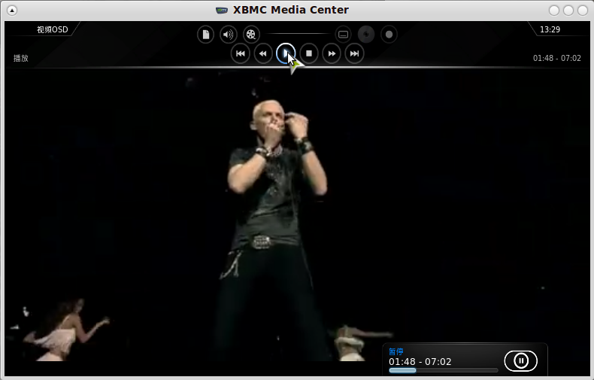Image resolution: width=594 pixels, height=380 pixels.
Task: Click the 01:48 - 07:02 time above progress bar
Action: pyautogui.click(x=420, y=362)
